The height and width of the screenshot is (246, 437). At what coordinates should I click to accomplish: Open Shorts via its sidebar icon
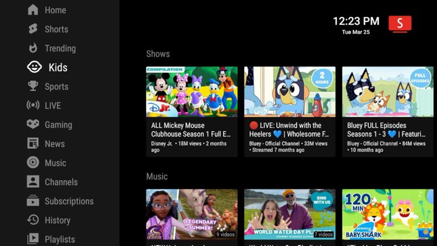(33, 29)
